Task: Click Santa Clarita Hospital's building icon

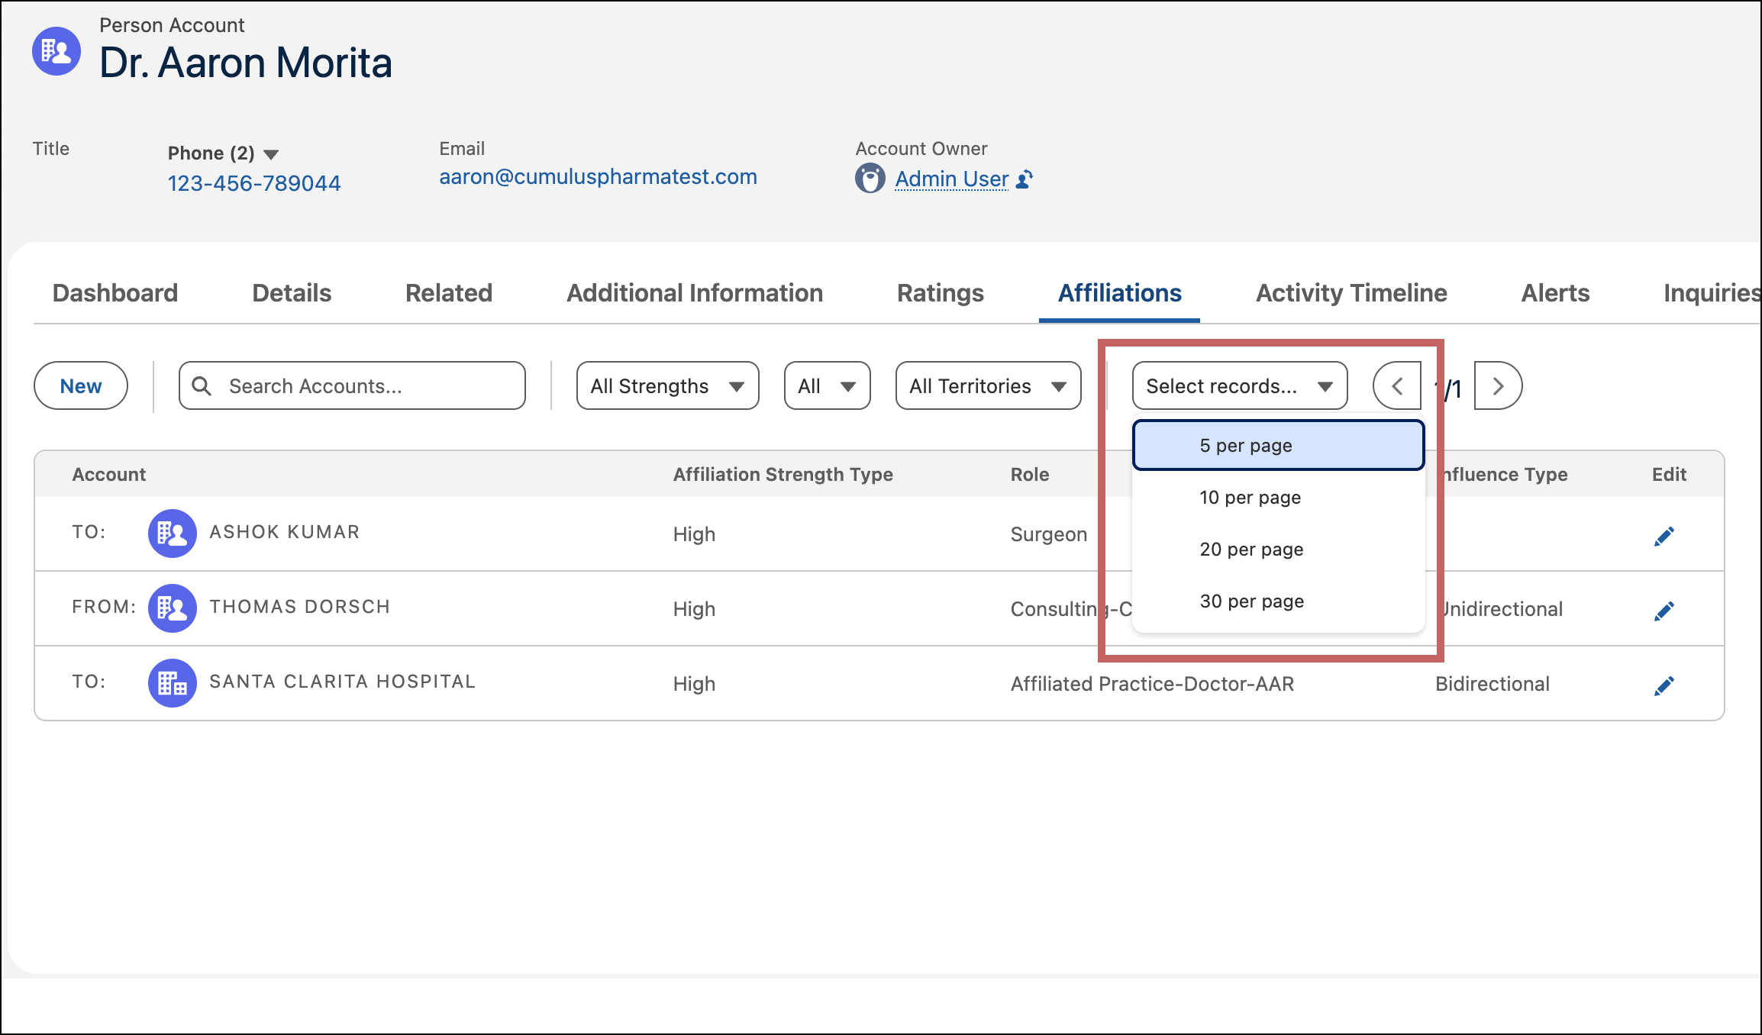Action: [173, 682]
